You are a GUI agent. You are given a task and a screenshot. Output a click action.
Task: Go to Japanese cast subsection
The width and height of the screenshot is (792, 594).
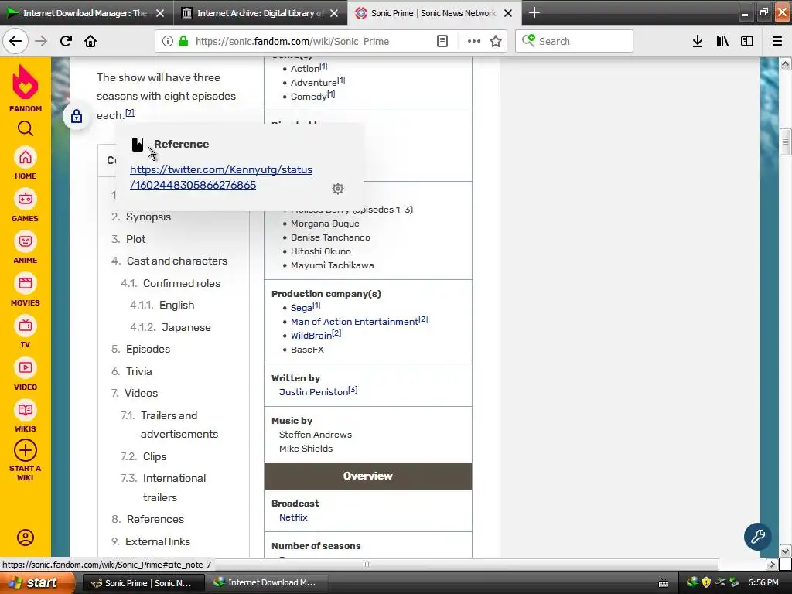[x=186, y=327]
